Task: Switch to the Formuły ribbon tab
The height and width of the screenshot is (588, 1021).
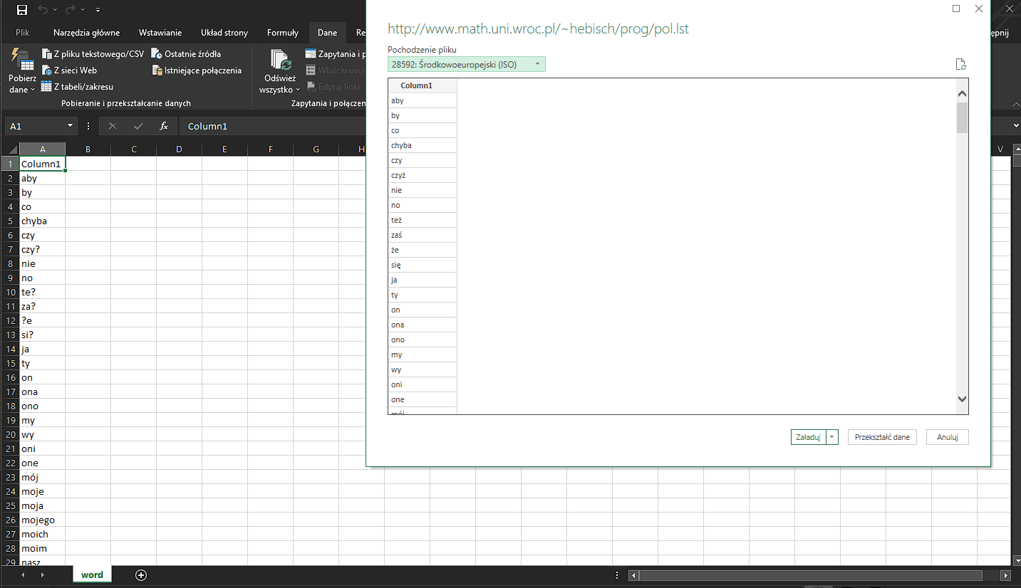Action: coord(283,33)
